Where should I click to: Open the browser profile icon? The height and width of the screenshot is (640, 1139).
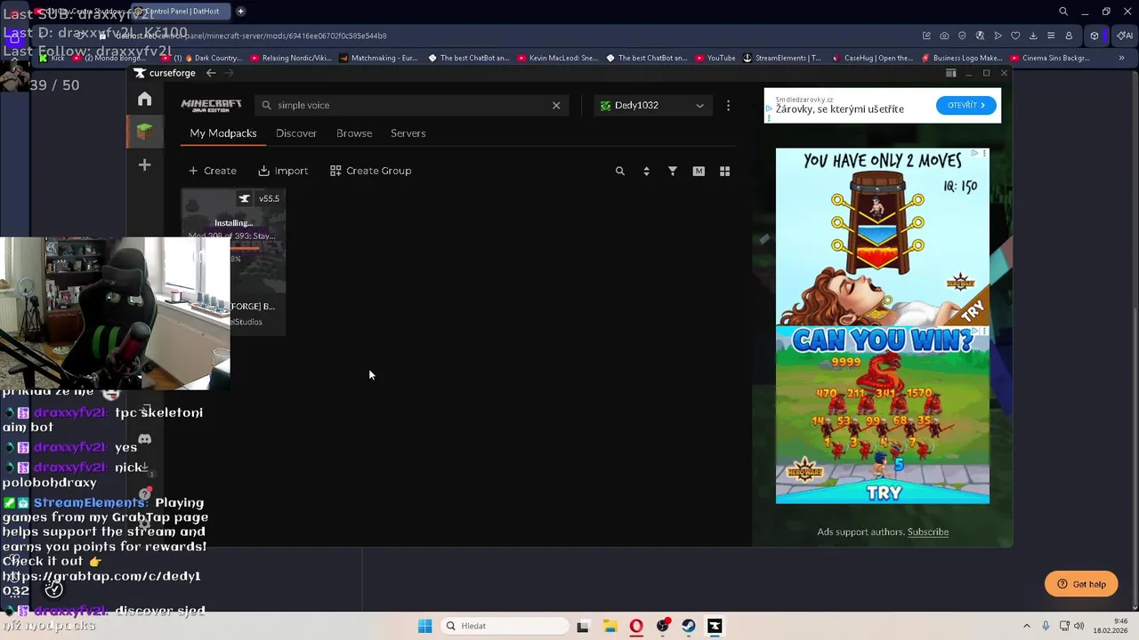point(1069,36)
